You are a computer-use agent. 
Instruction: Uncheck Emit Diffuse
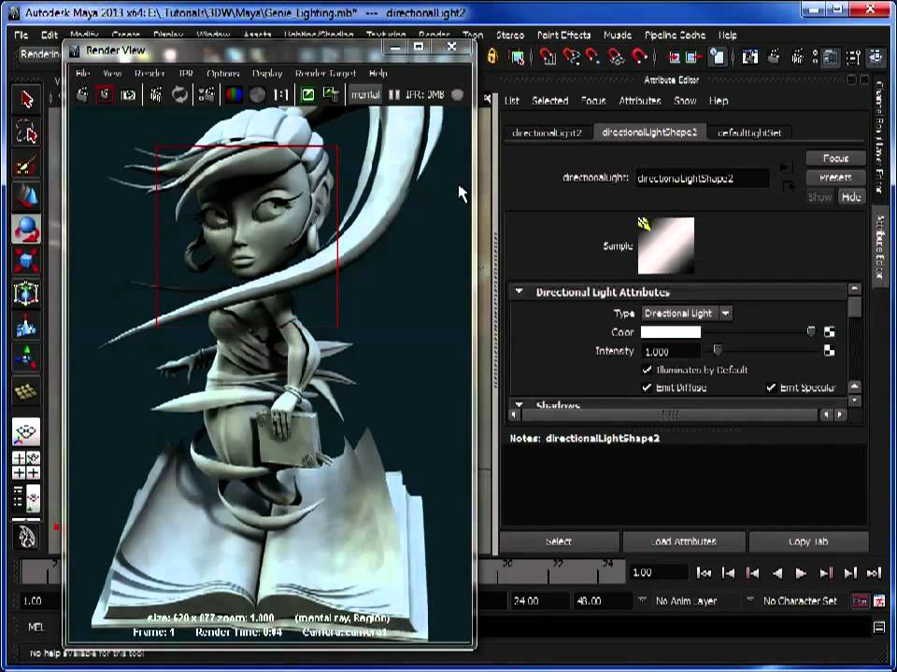pos(647,387)
